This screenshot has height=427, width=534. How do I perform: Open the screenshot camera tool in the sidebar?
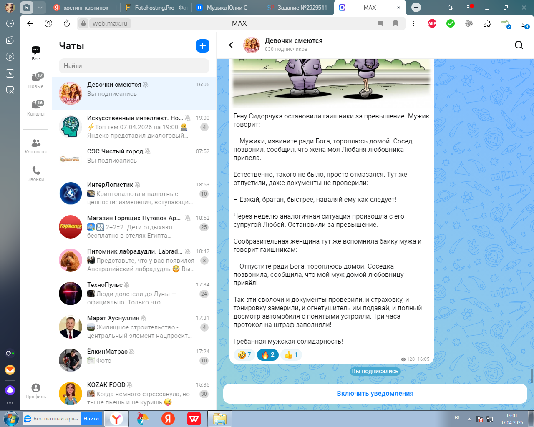point(10,90)
